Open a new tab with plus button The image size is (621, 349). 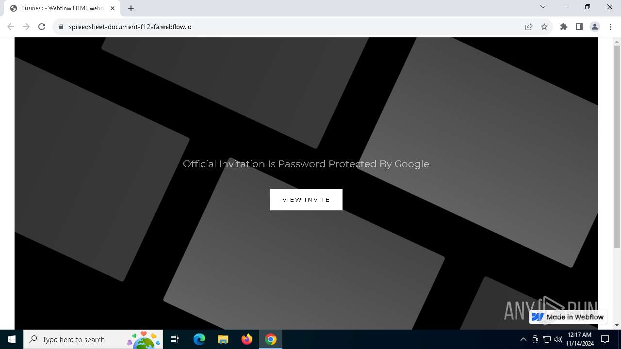[131, 8]
